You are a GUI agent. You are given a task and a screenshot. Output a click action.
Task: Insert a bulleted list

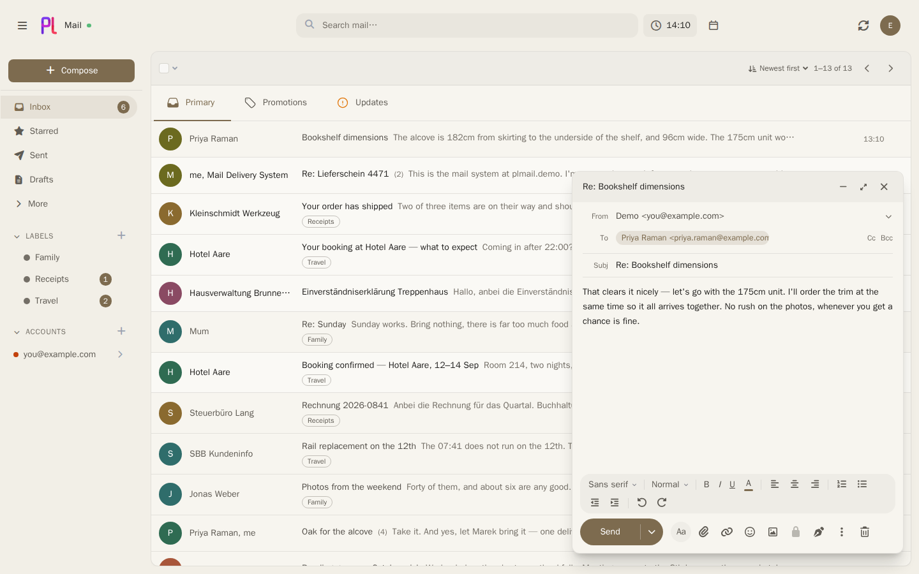click(862, 485)
